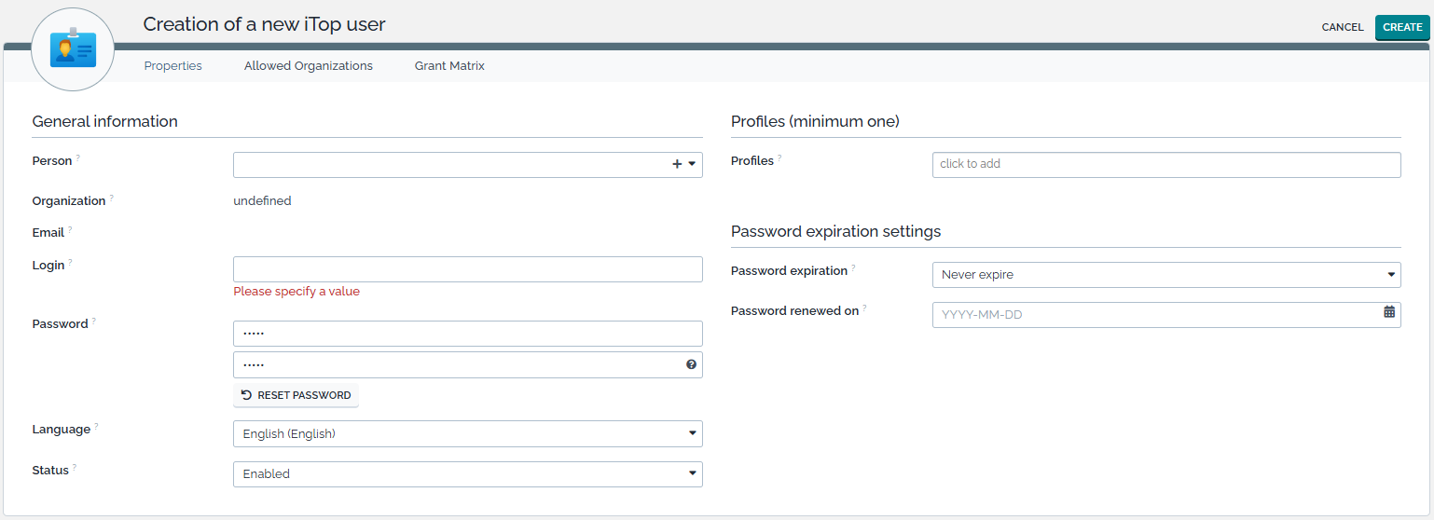Click the help hint beside Password expiration
This screenshot has width=1434, height=520.
(853, 268)
